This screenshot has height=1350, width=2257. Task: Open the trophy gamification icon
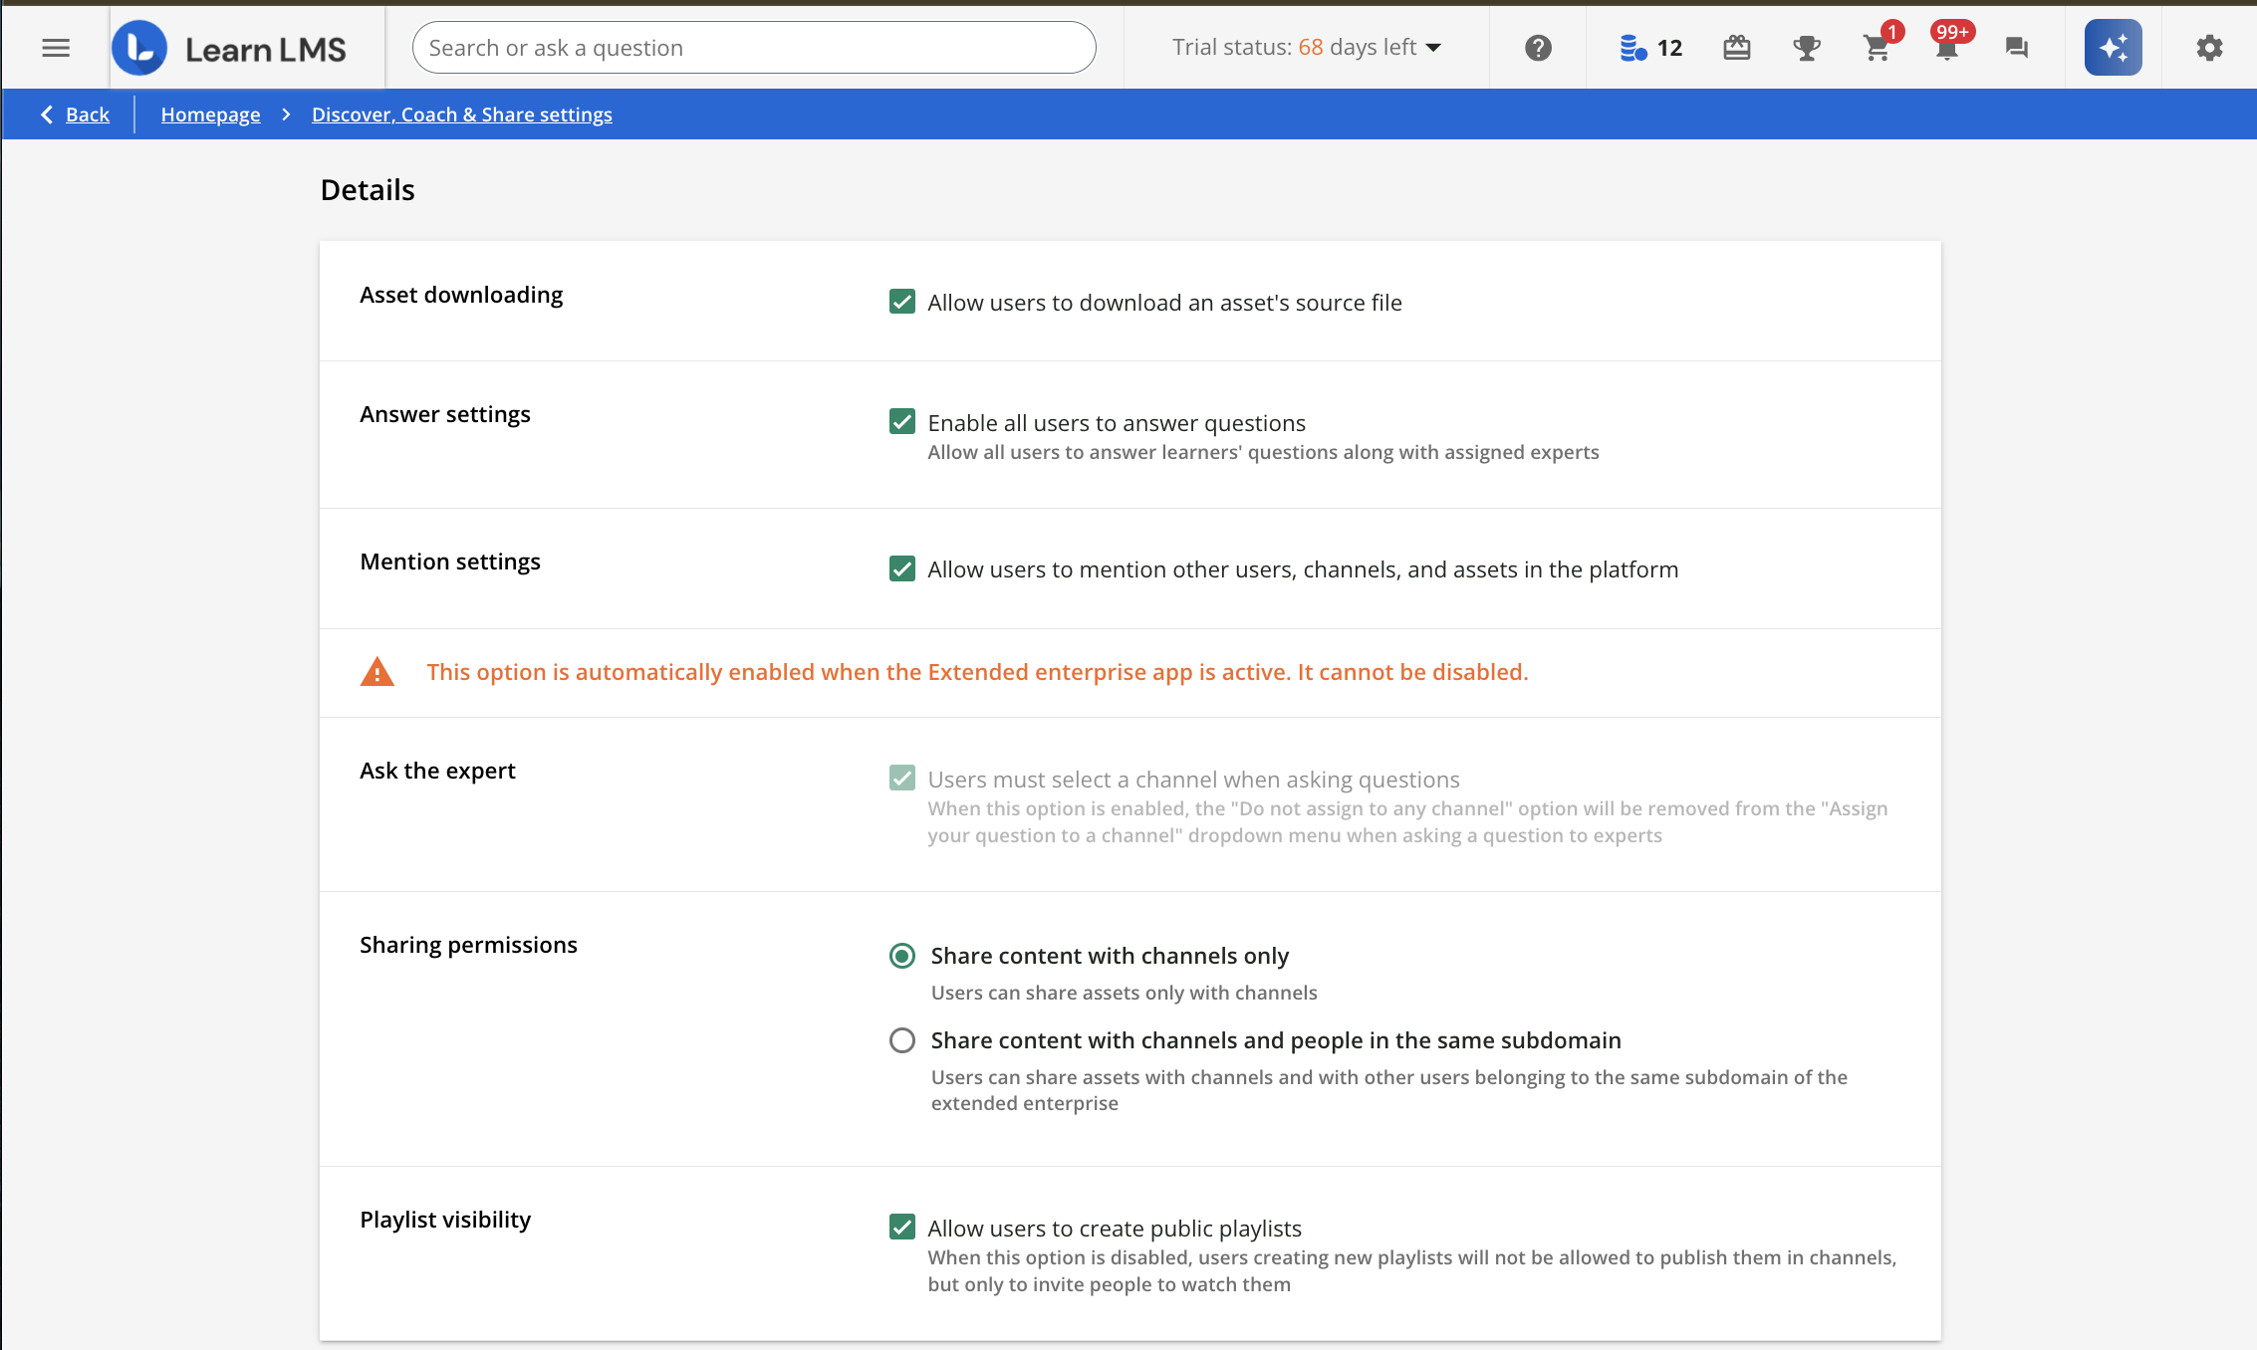point(1806,48)
